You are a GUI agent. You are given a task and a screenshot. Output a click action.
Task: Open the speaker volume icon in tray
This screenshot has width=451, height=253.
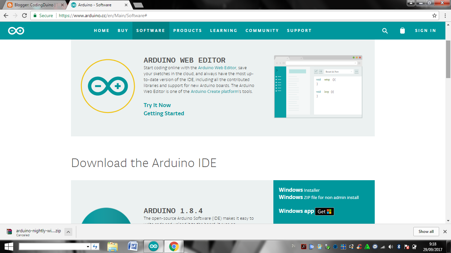391,247
